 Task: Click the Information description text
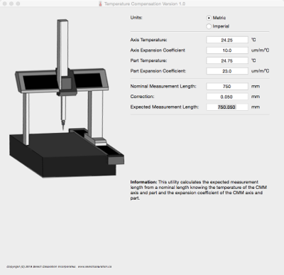point(199,190)
